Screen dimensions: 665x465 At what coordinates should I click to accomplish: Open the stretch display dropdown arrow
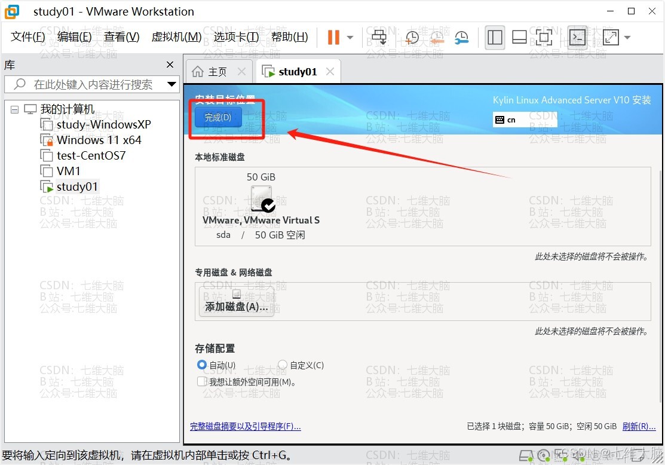(627, 37)
